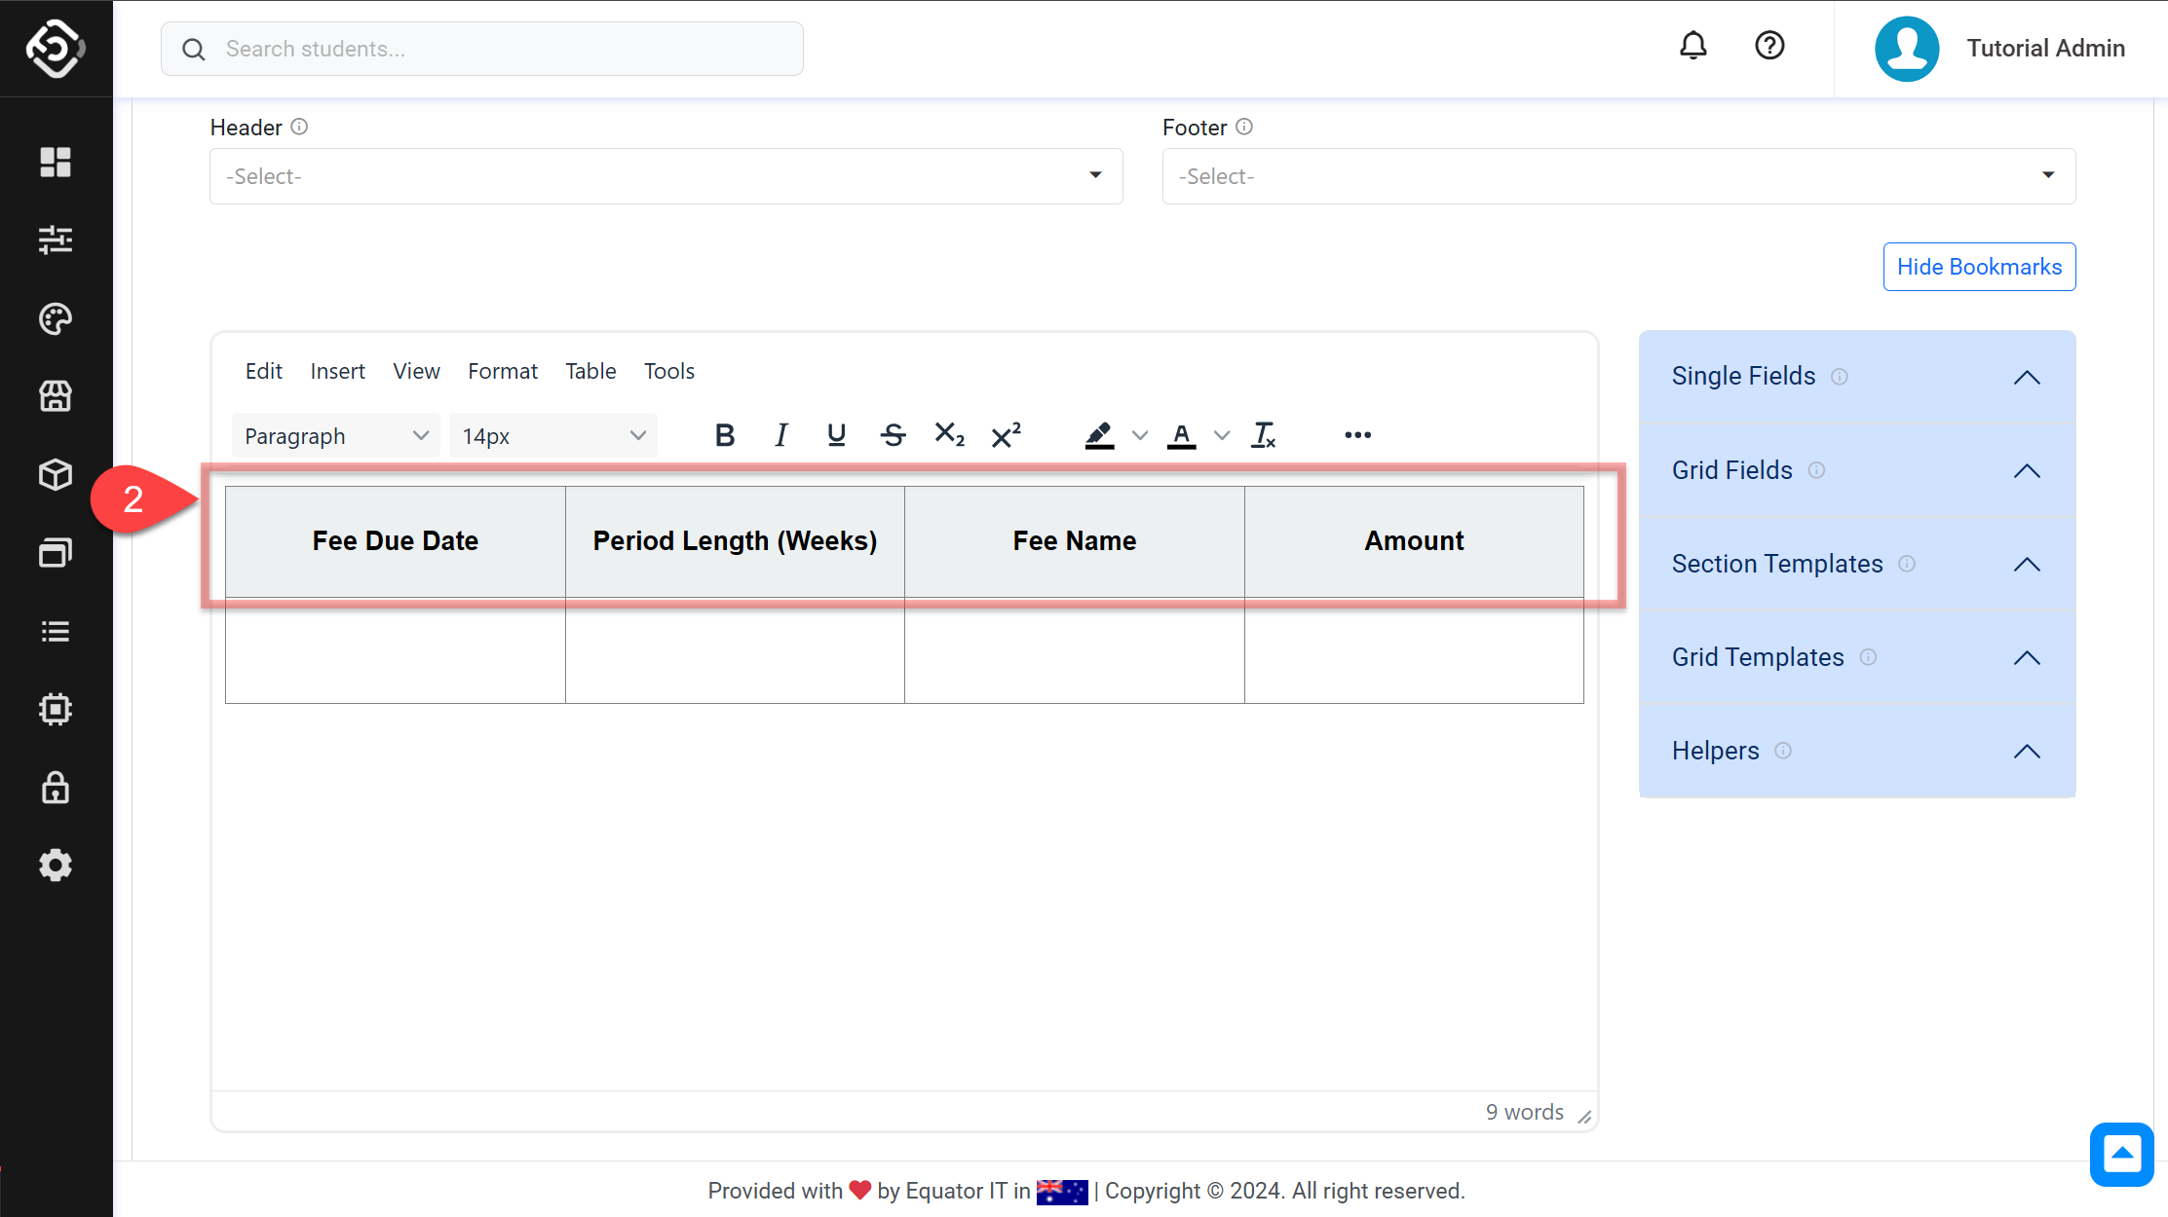Screen dimensions: 2168x1217
Task: Open the three-dots more toolbar options
Action: click(1357, 435)
